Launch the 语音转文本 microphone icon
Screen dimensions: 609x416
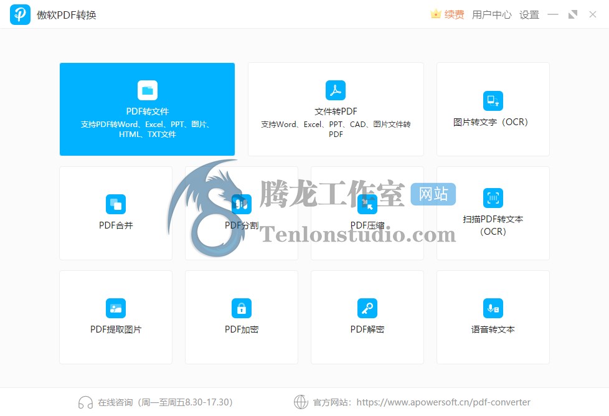(x=493, y=308)
